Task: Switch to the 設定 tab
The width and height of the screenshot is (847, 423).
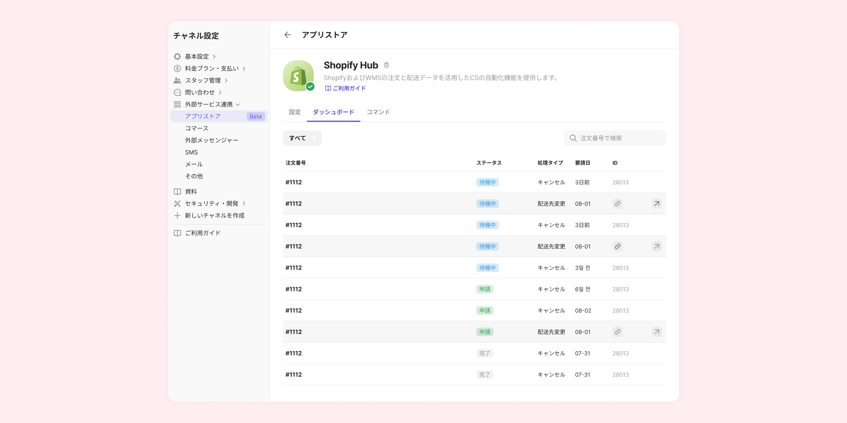Action: [x=295, y=112]
